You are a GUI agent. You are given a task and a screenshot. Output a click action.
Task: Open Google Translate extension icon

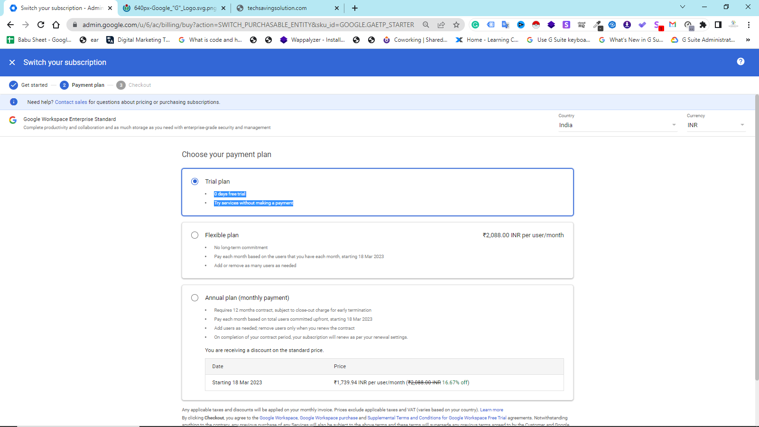[x=506, y=25]
